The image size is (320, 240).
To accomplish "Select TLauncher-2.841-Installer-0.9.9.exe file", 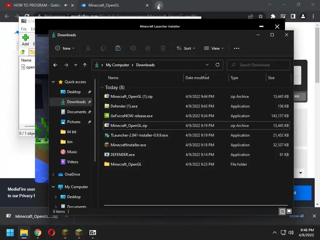I will [197, 135].
